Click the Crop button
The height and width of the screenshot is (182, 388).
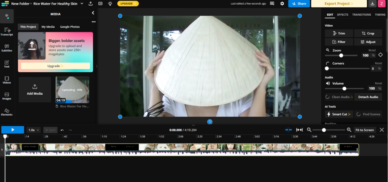click(x=368, y=33)
